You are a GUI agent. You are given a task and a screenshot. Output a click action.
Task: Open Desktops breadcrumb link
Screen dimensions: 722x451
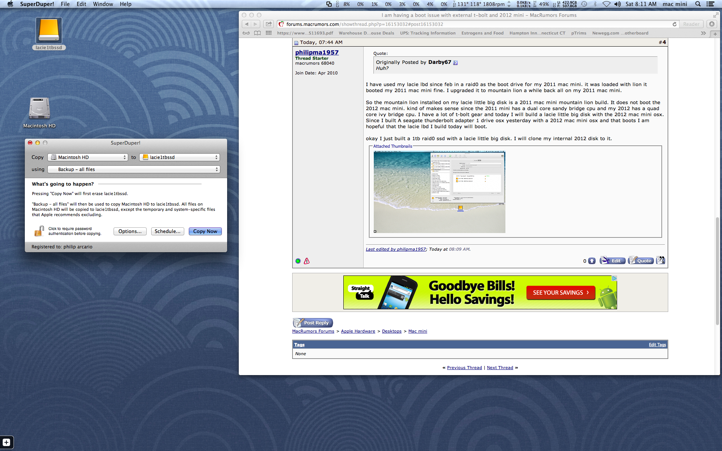pos(392,331)
